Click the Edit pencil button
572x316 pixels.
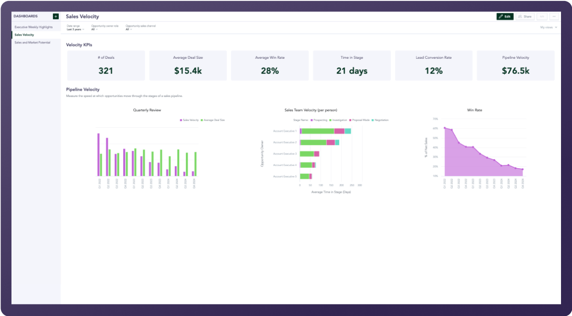[x=505, y=16]
